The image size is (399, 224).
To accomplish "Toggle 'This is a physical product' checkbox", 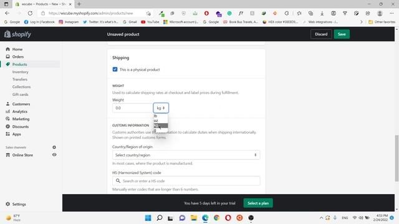I will click(115, 69).
